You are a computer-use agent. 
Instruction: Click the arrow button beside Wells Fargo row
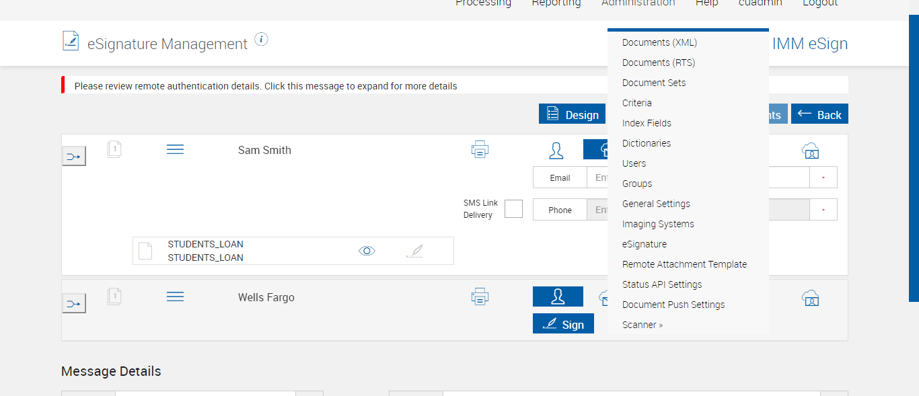pyautogui.click(x=74, y=304)
